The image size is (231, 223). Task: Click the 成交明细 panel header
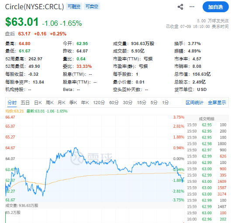click(207, 119)
